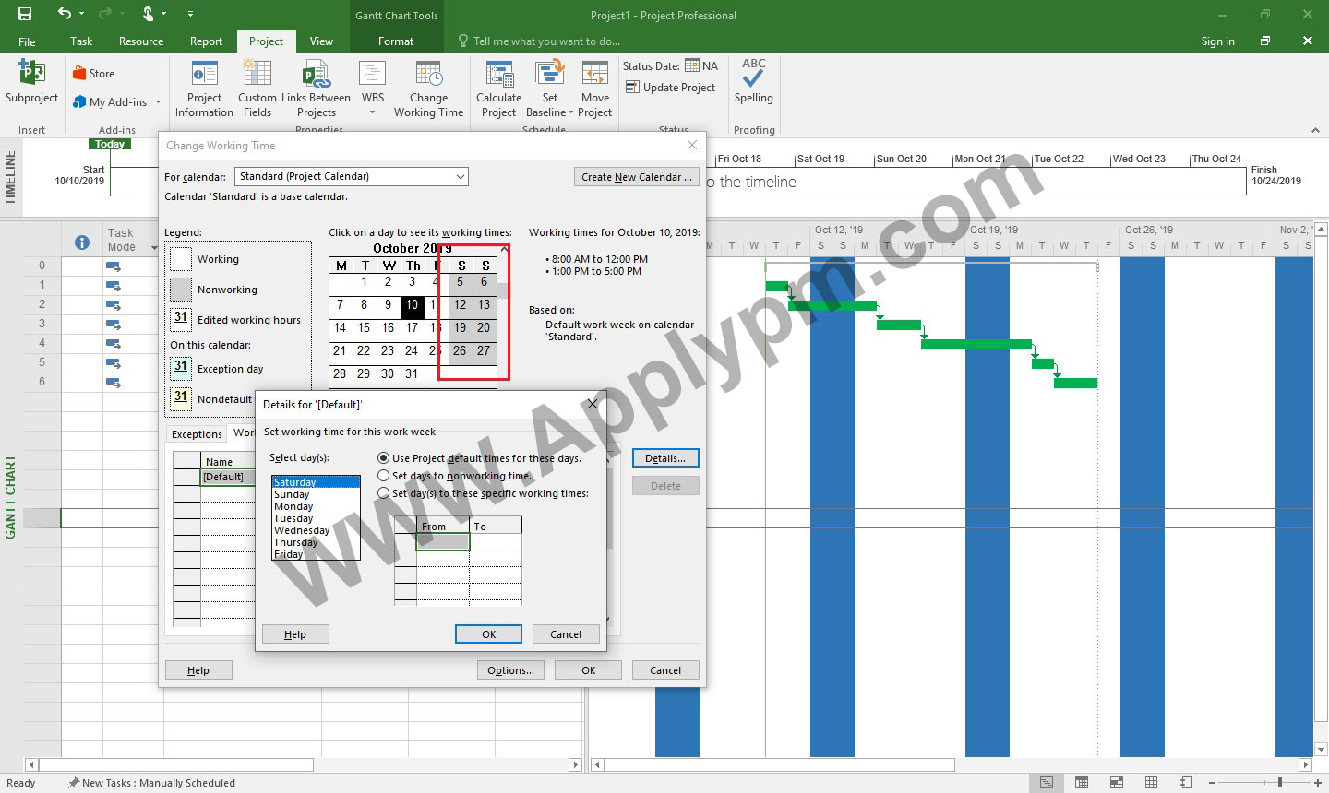The height and width of the screenshot is (793, 1329).
Task: Click task mode icon in row 4
Action: [x=114, y=343]
